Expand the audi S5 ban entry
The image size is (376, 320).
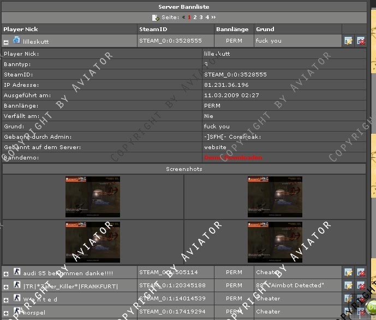point(6,273)
